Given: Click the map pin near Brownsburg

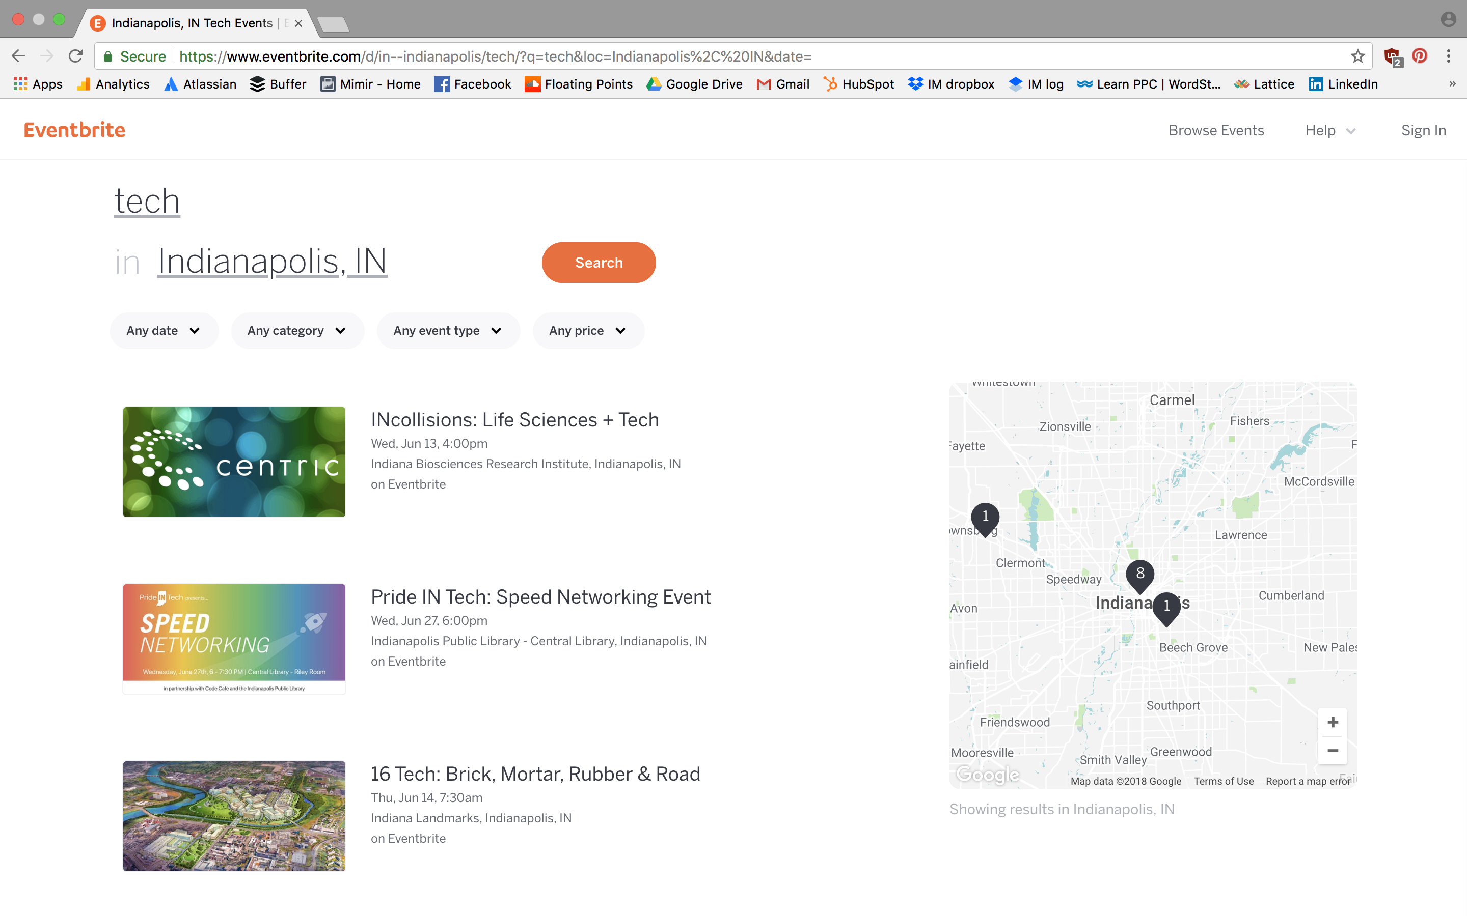Looking at the screenshot, I should (x=985, y=519).
